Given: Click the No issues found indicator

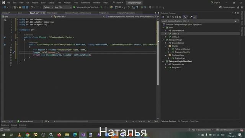Looking at the screenshot, I should (x=25, y=122).
